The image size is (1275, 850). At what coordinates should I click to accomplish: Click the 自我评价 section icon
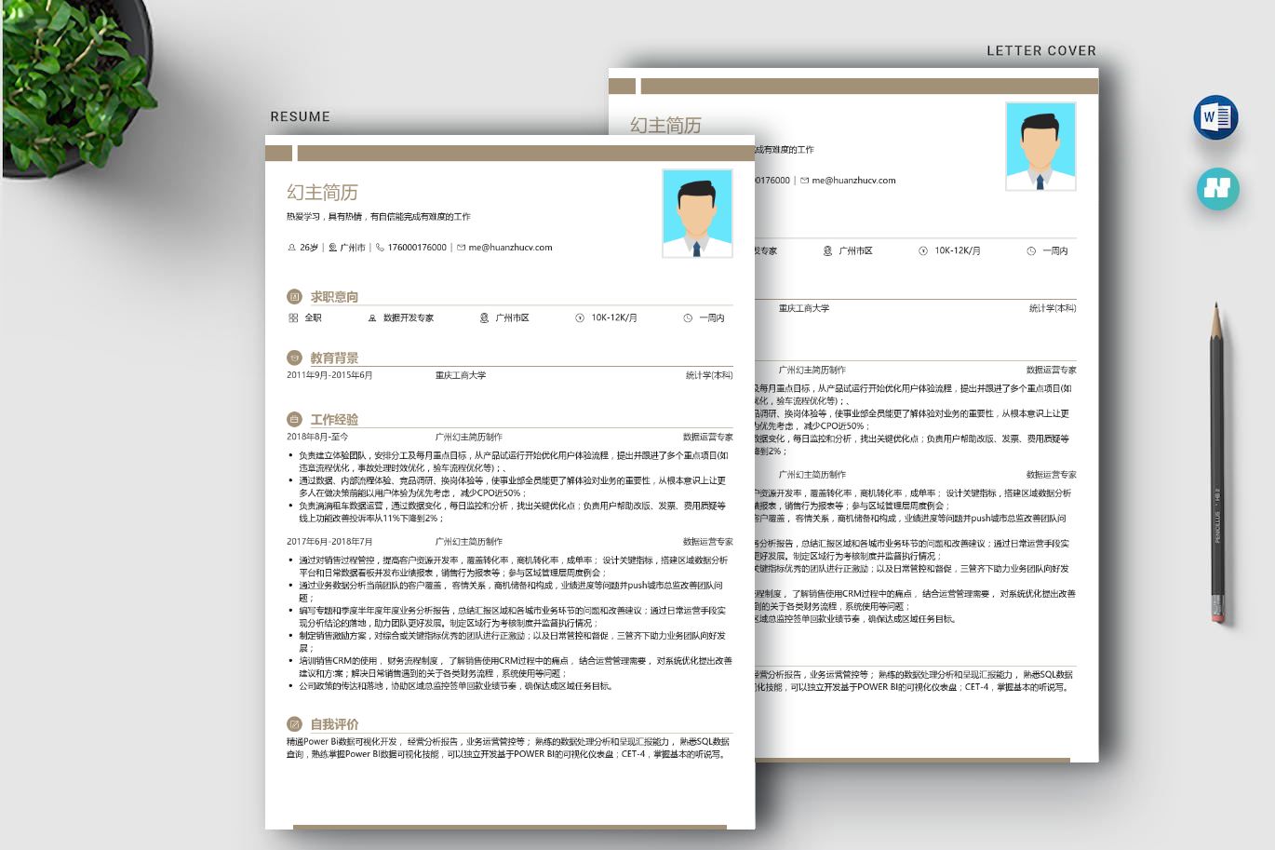294,723
